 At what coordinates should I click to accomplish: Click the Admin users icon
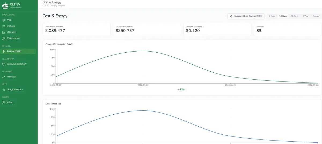4,102
